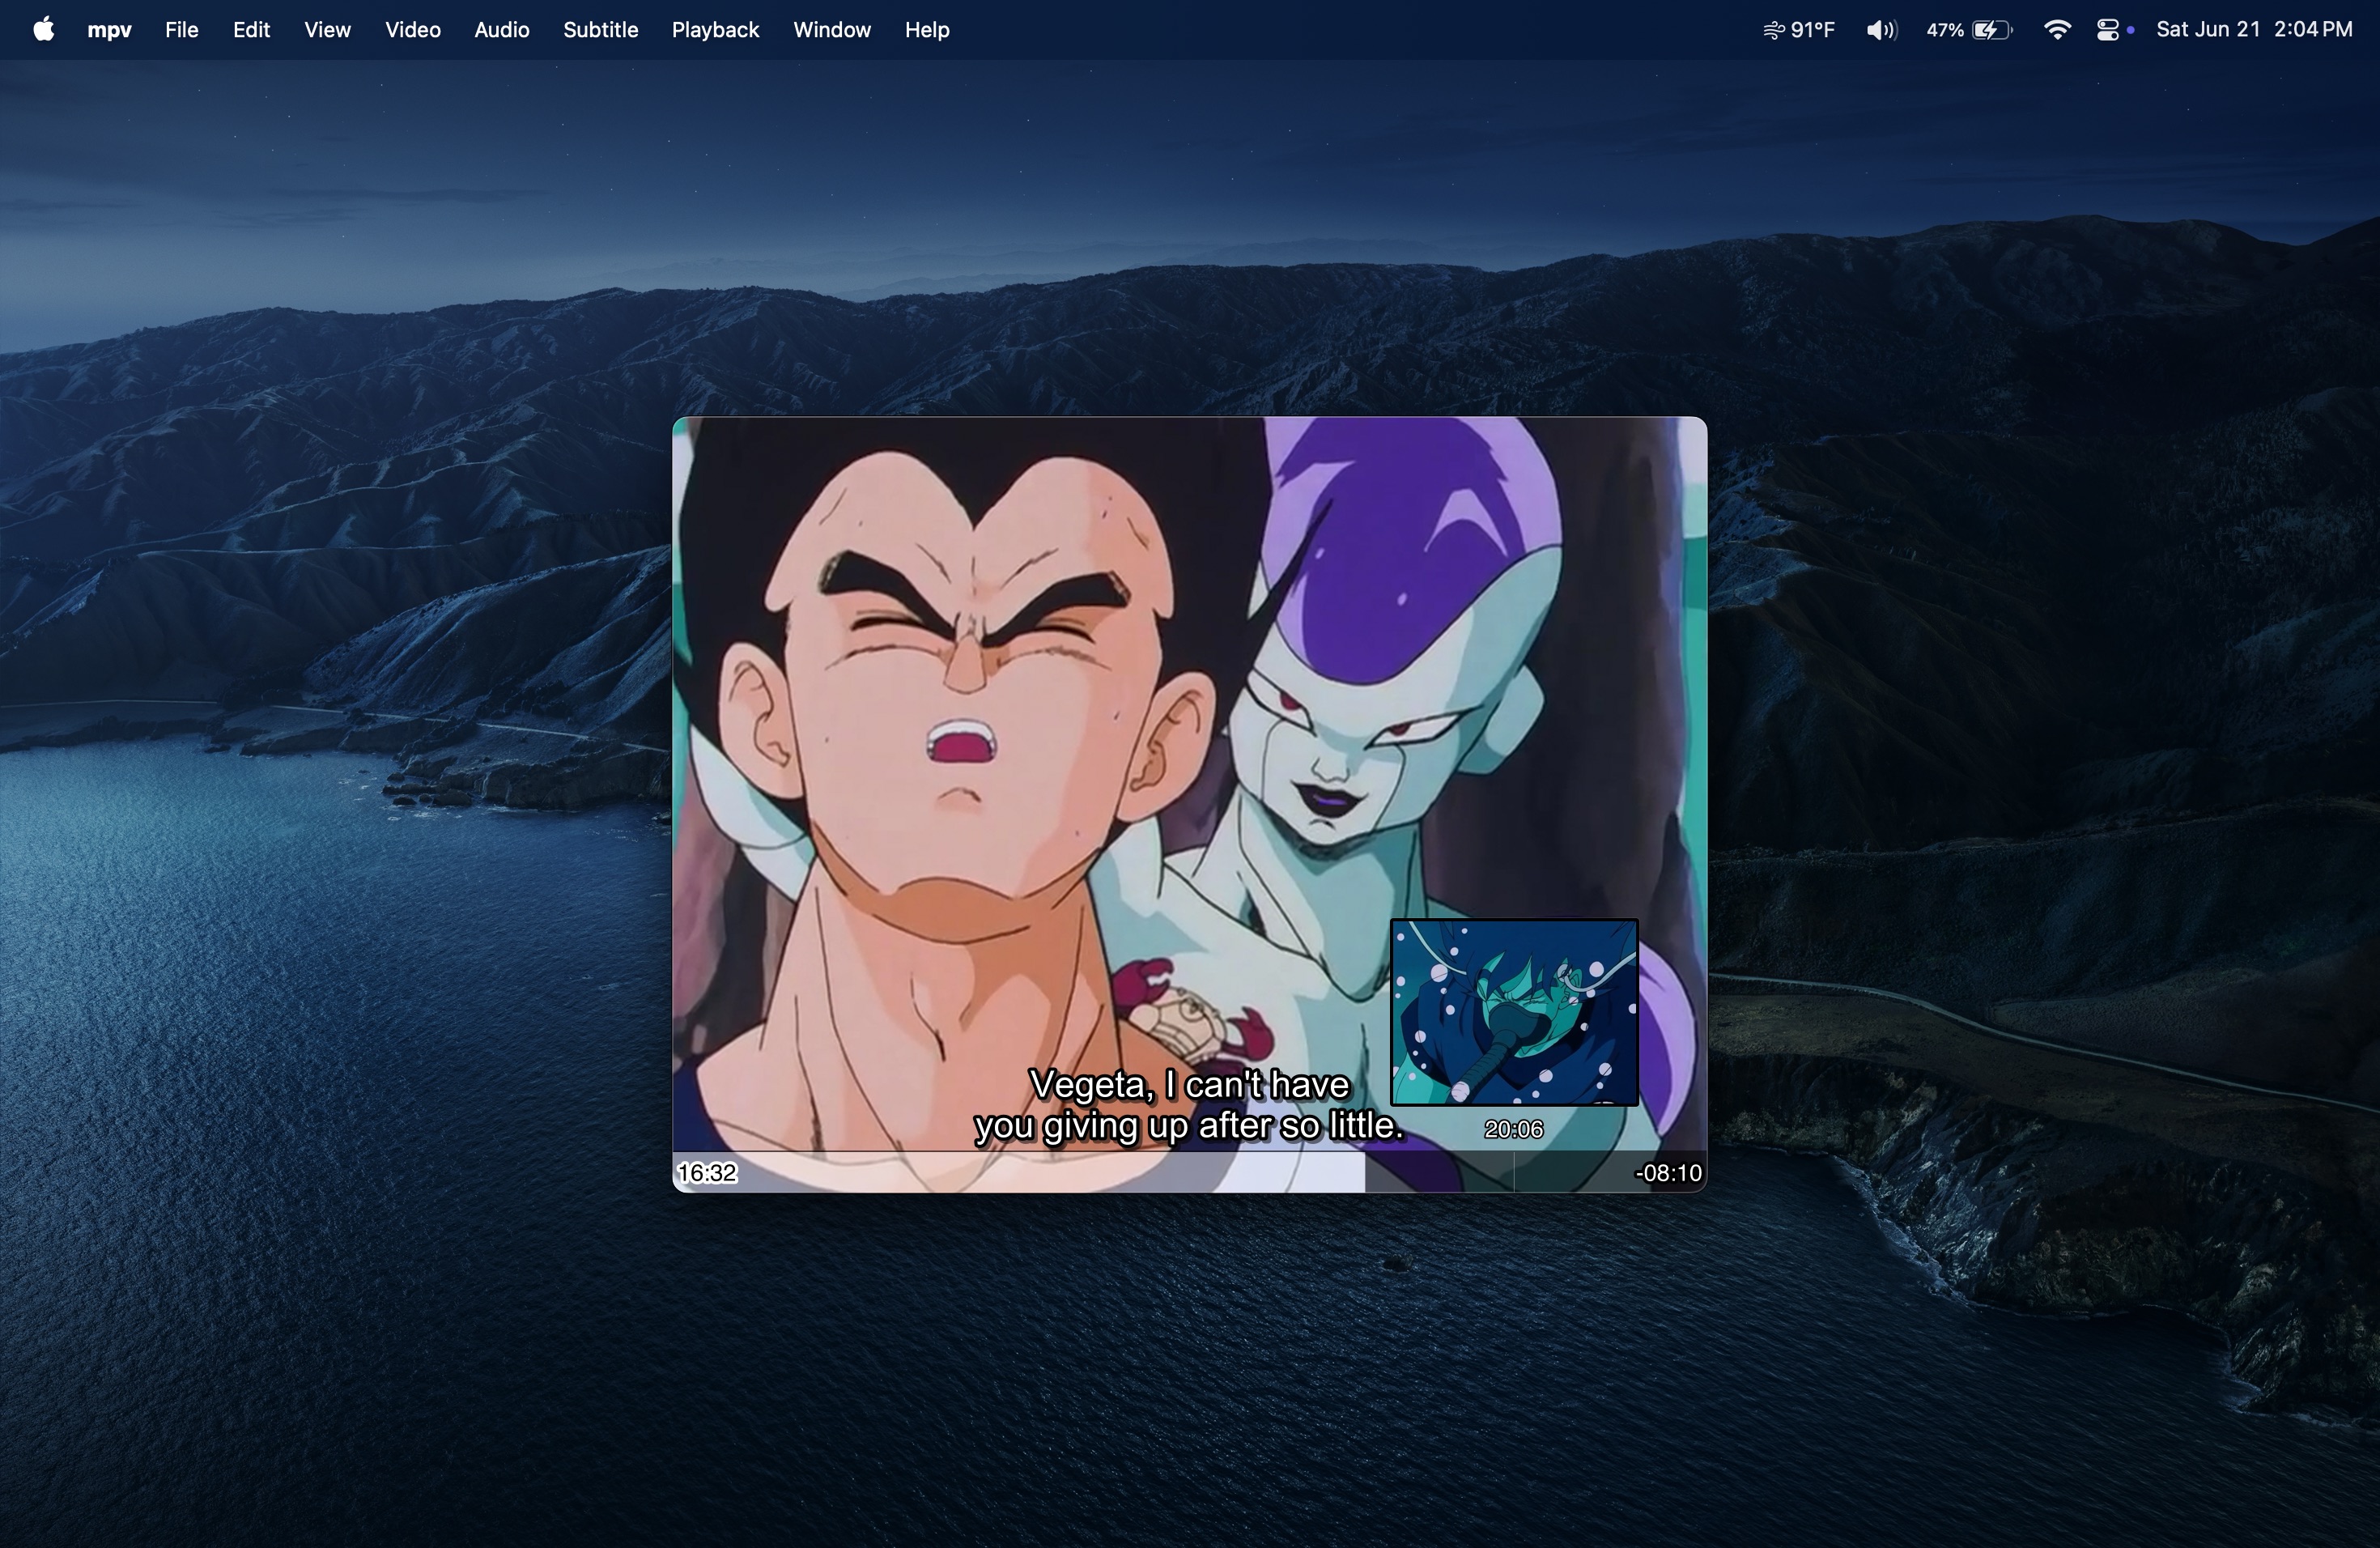Image resolution: width=2380 pixels, height=1548 pixels.
Task: Open Control Center from menu bar
Action: (x=2108, y=30)
